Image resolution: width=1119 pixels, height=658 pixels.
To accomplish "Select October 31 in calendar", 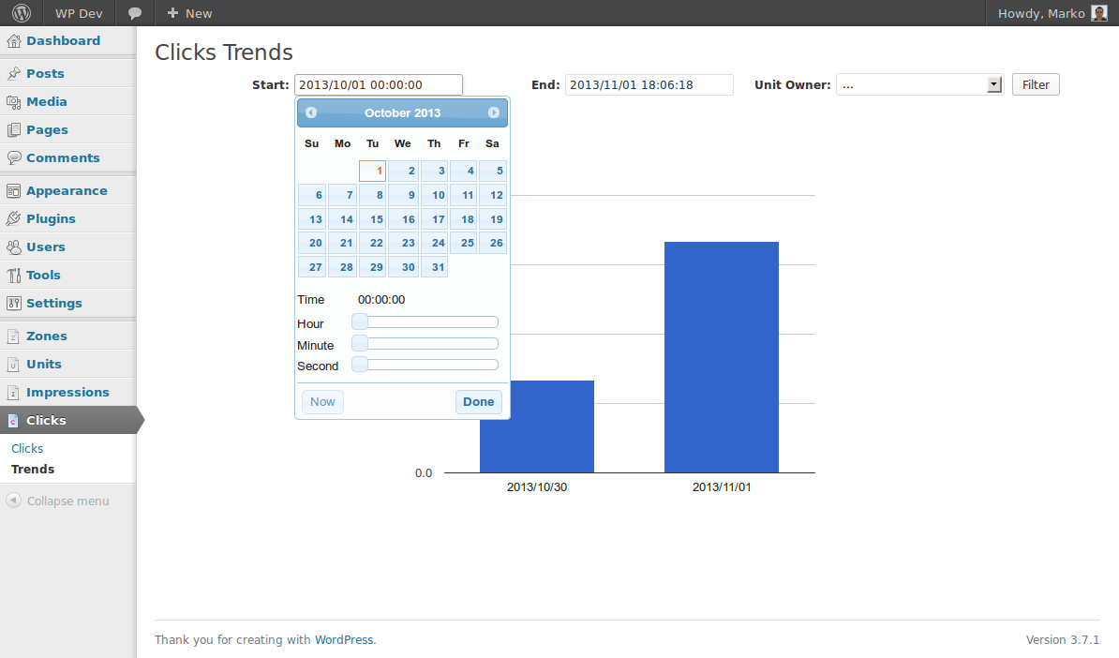I will [x=434, y=267].
